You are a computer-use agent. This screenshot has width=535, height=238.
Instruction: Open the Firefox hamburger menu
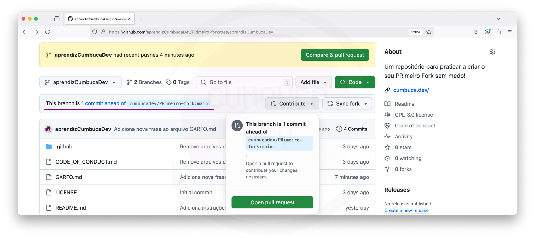click(x=510, y=32)
